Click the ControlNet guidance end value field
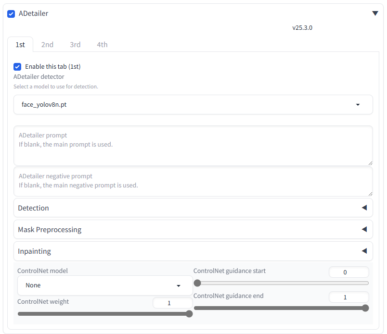Viewport: 387px width, 334px height. [349, 297]
